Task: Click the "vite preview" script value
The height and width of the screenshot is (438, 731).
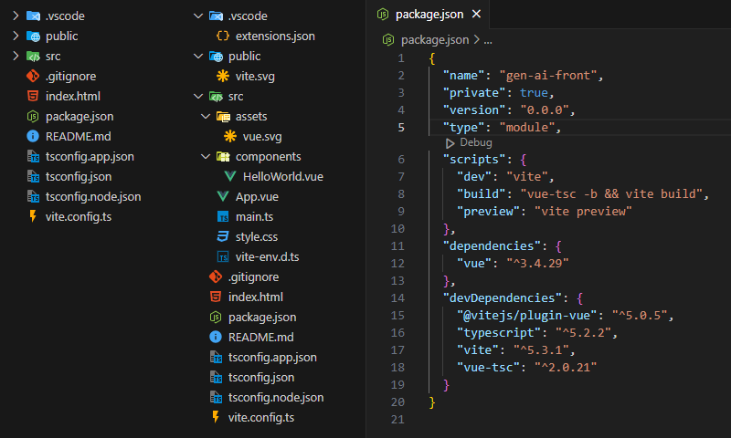Action: 583,212
